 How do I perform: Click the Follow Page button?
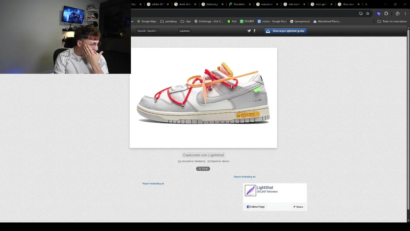[x=256, y=207]
